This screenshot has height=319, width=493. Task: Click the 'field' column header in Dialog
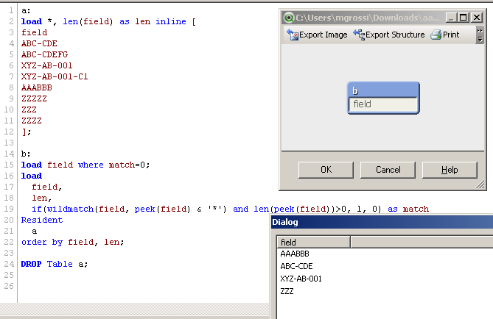point(313,242)
